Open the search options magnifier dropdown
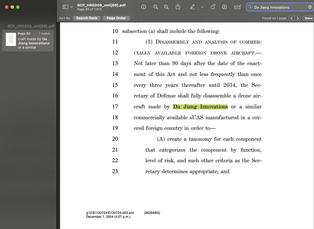The width and height of the screenshot is (314, 229). (250, 7)
